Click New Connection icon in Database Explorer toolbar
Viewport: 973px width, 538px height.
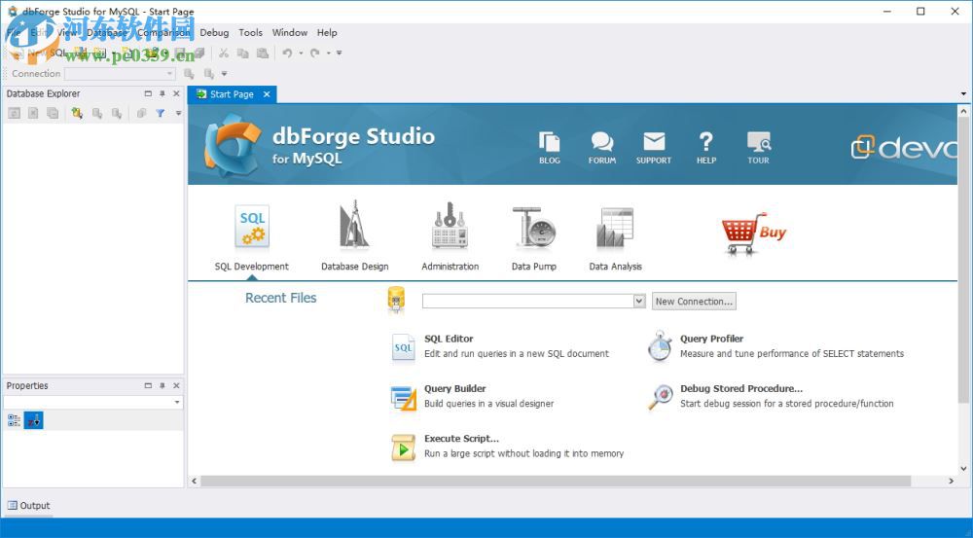[77, 113]
